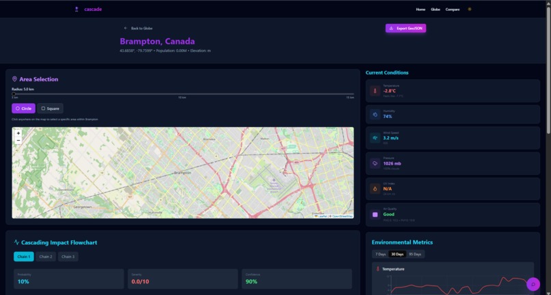Set radius slider at the 15 km mark
Viewport: 551px width, 295px height.
pyautogui.click(x=352, y=94)
